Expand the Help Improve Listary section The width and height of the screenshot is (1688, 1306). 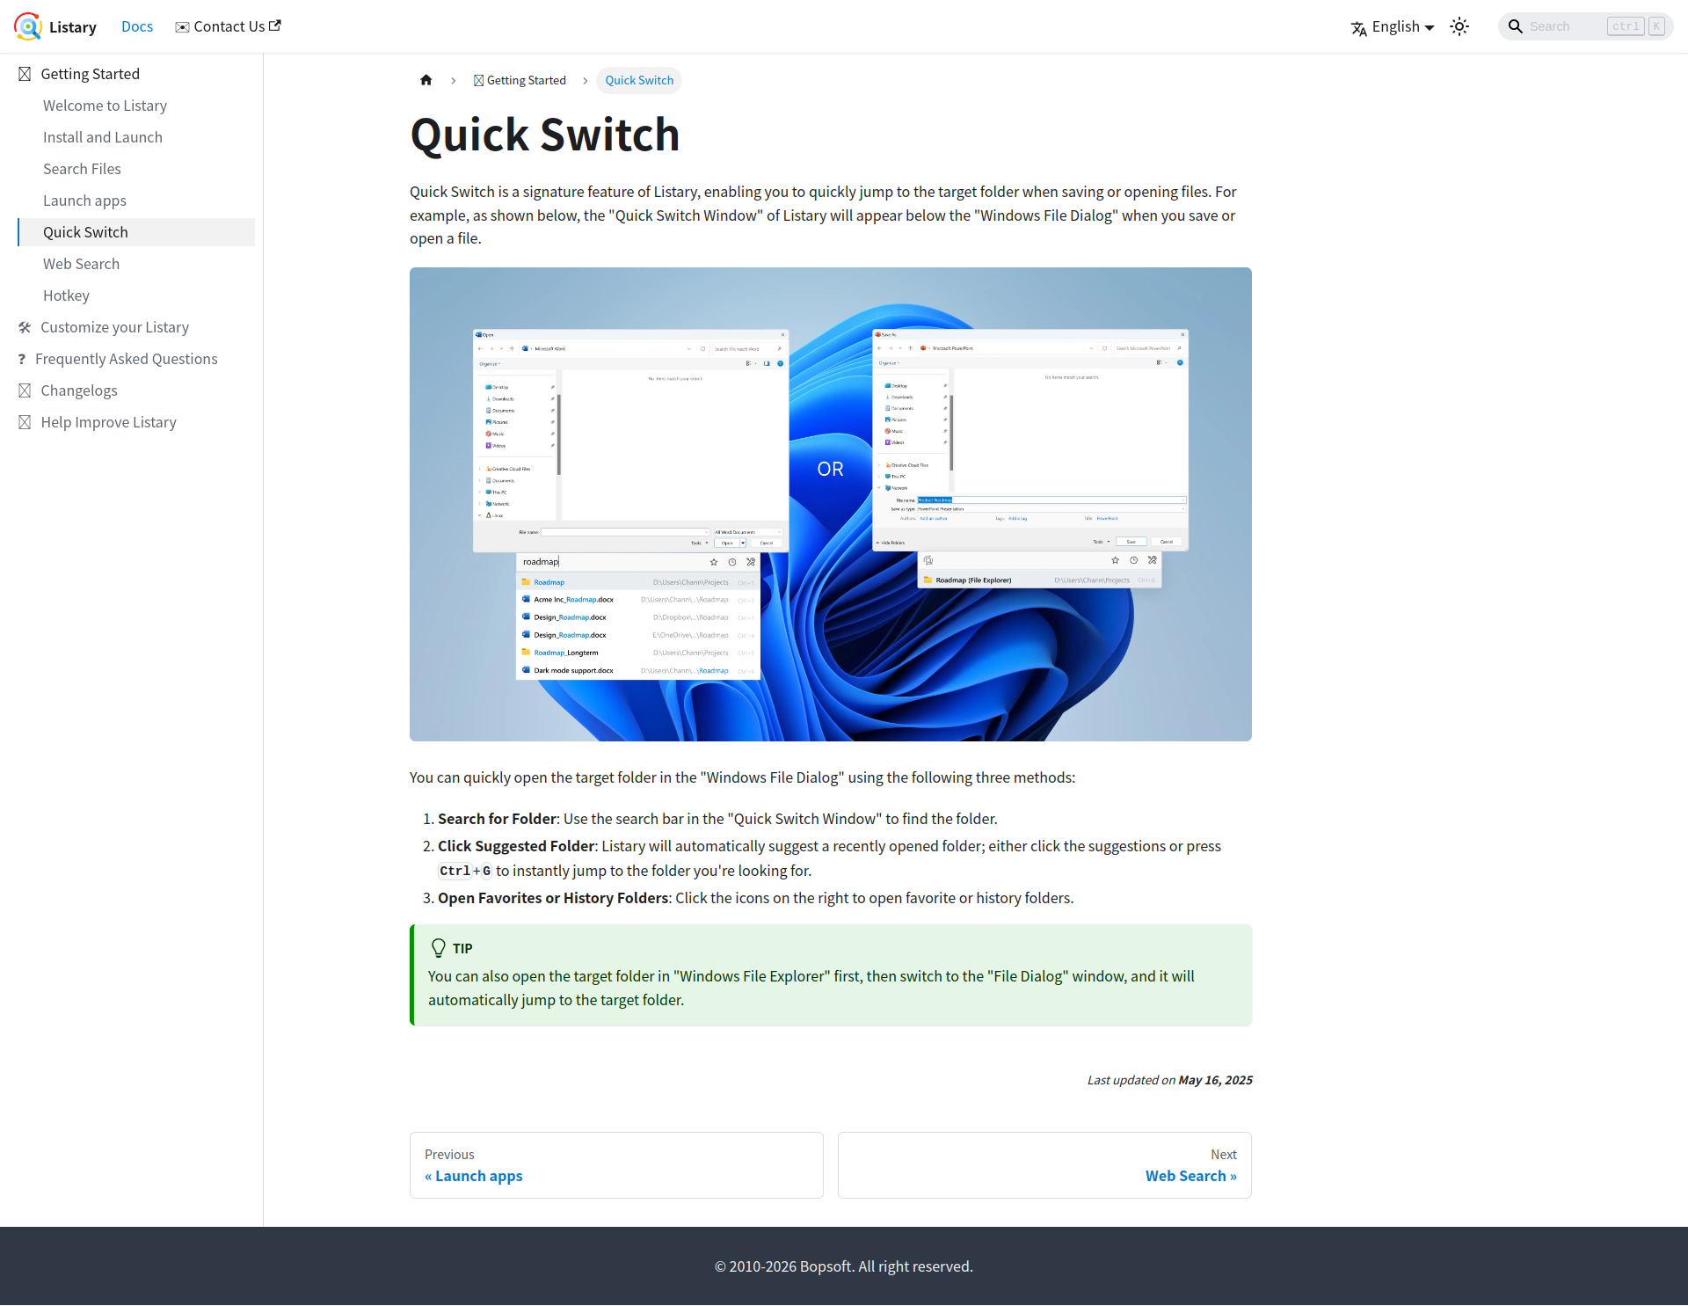click(108, 422)
